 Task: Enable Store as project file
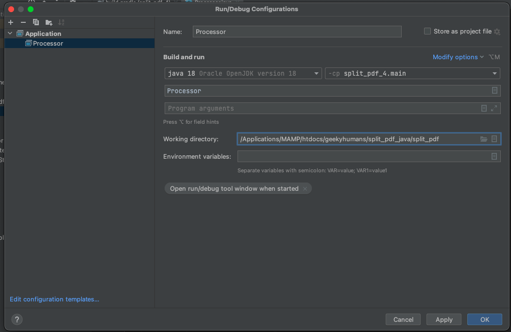coord(427,31)
